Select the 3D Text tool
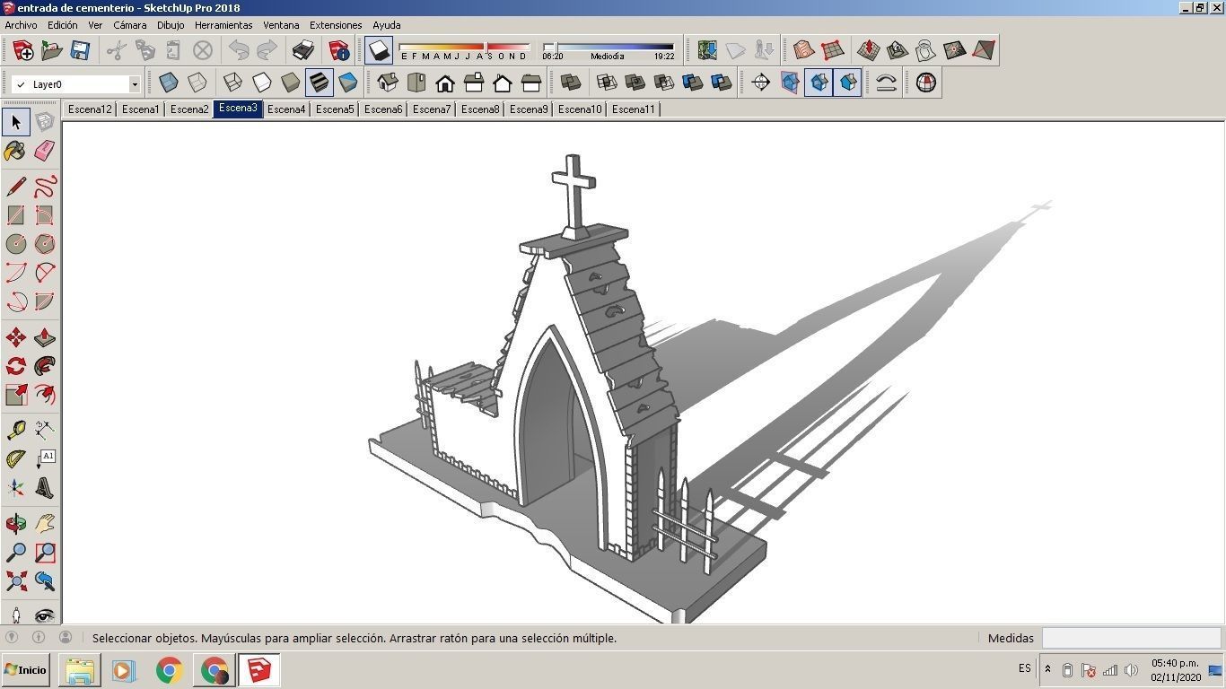 point(45,488)
